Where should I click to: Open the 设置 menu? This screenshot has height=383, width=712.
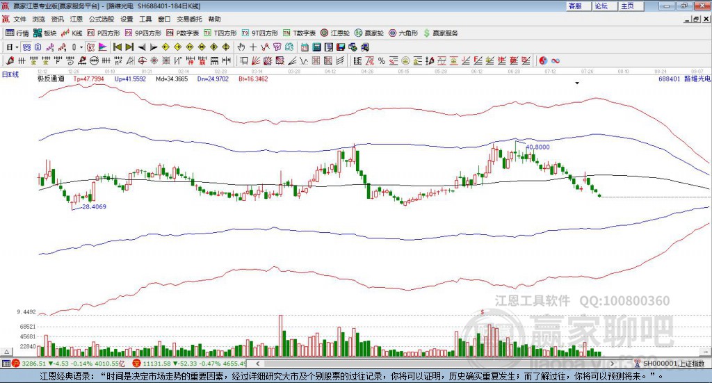[127, 19]
